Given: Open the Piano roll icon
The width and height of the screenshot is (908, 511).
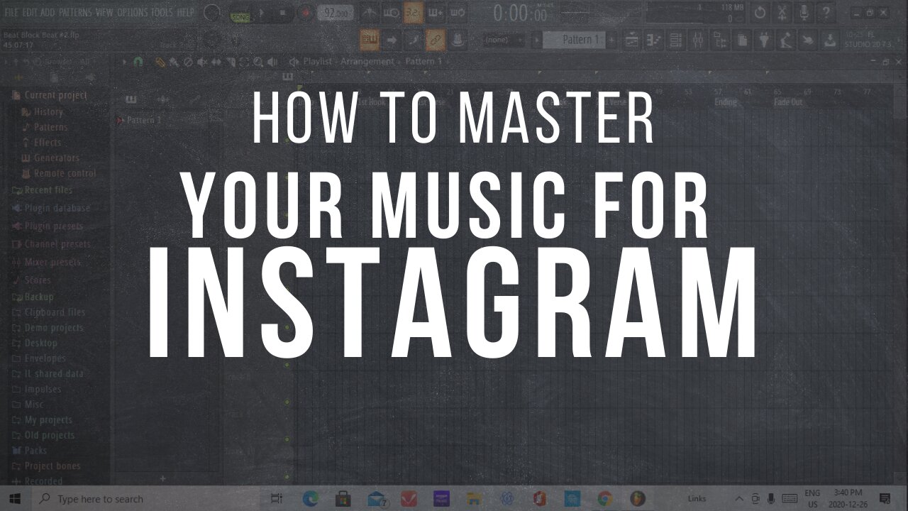Looking at the screenshot, I should (x=653, y=40).
